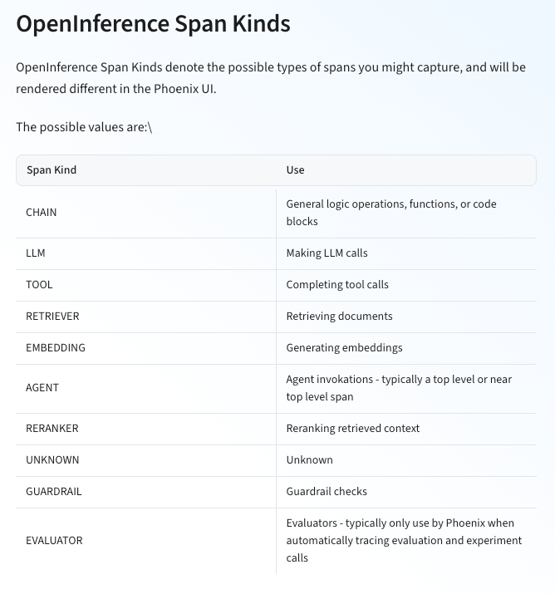Select the LLM span kind cell

point(36,253)
